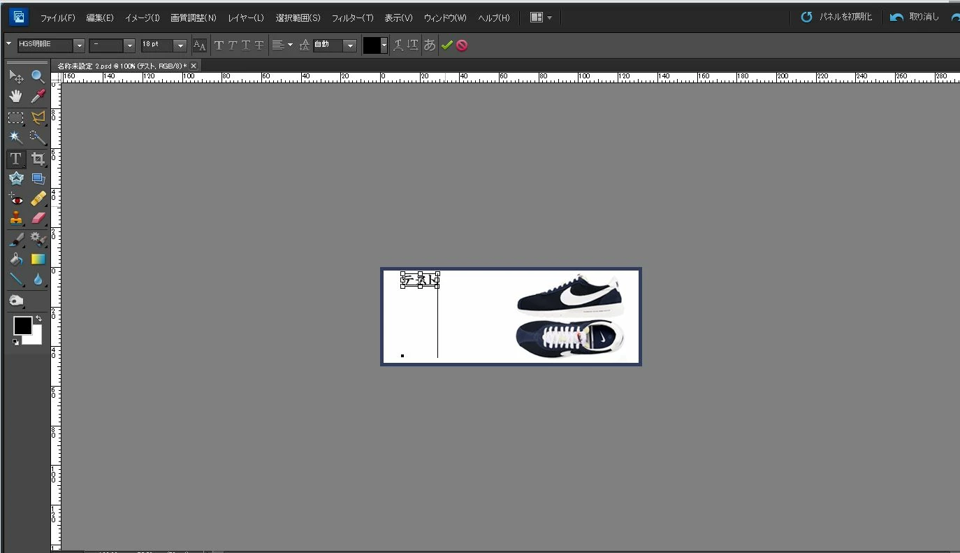Click the Elements app logo icon
960x553 pixels.
19,17
